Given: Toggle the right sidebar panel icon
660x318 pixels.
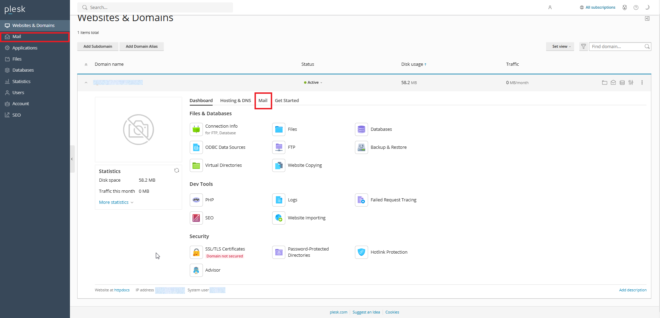Looking at the screenshot, I should 647,19.
